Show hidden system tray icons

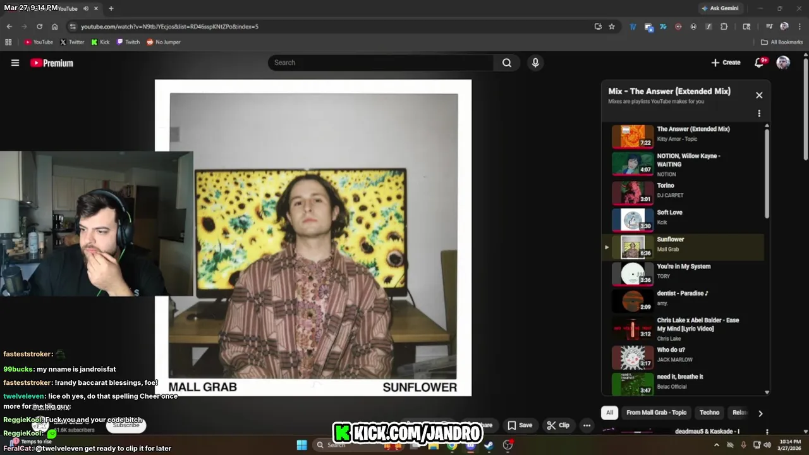tap(716, 445)
